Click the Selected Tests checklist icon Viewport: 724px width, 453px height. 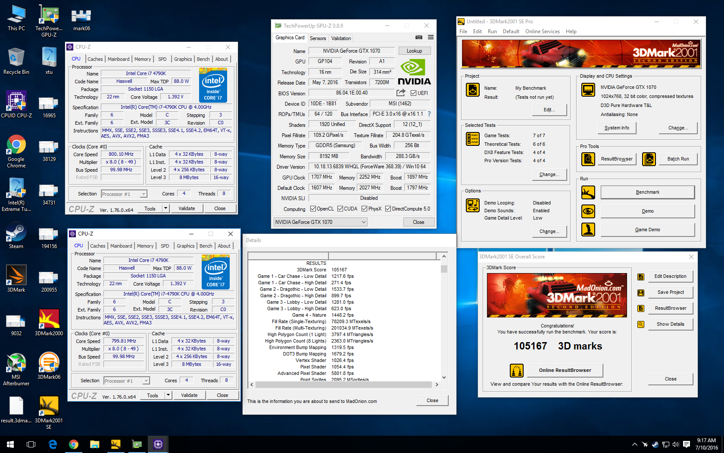point(473,139)
